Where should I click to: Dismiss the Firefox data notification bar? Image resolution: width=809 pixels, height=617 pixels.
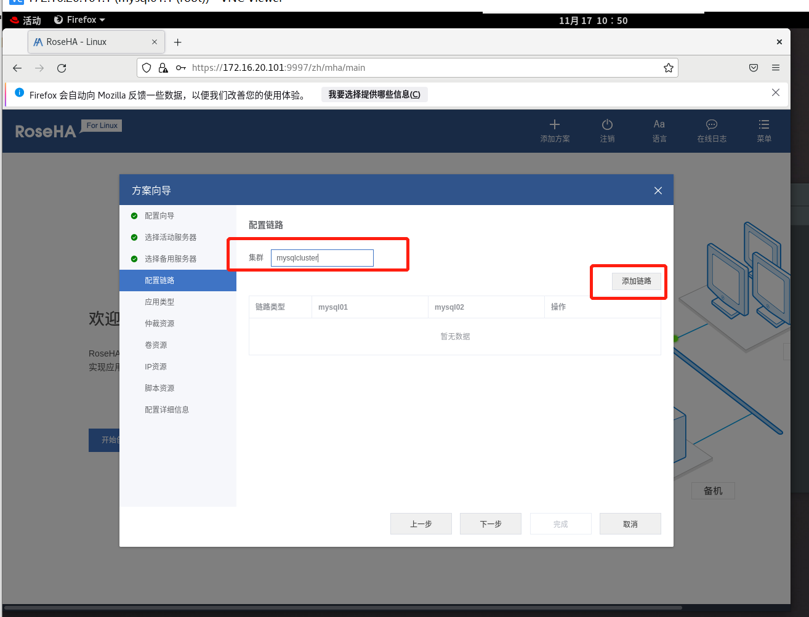point(775,93)
